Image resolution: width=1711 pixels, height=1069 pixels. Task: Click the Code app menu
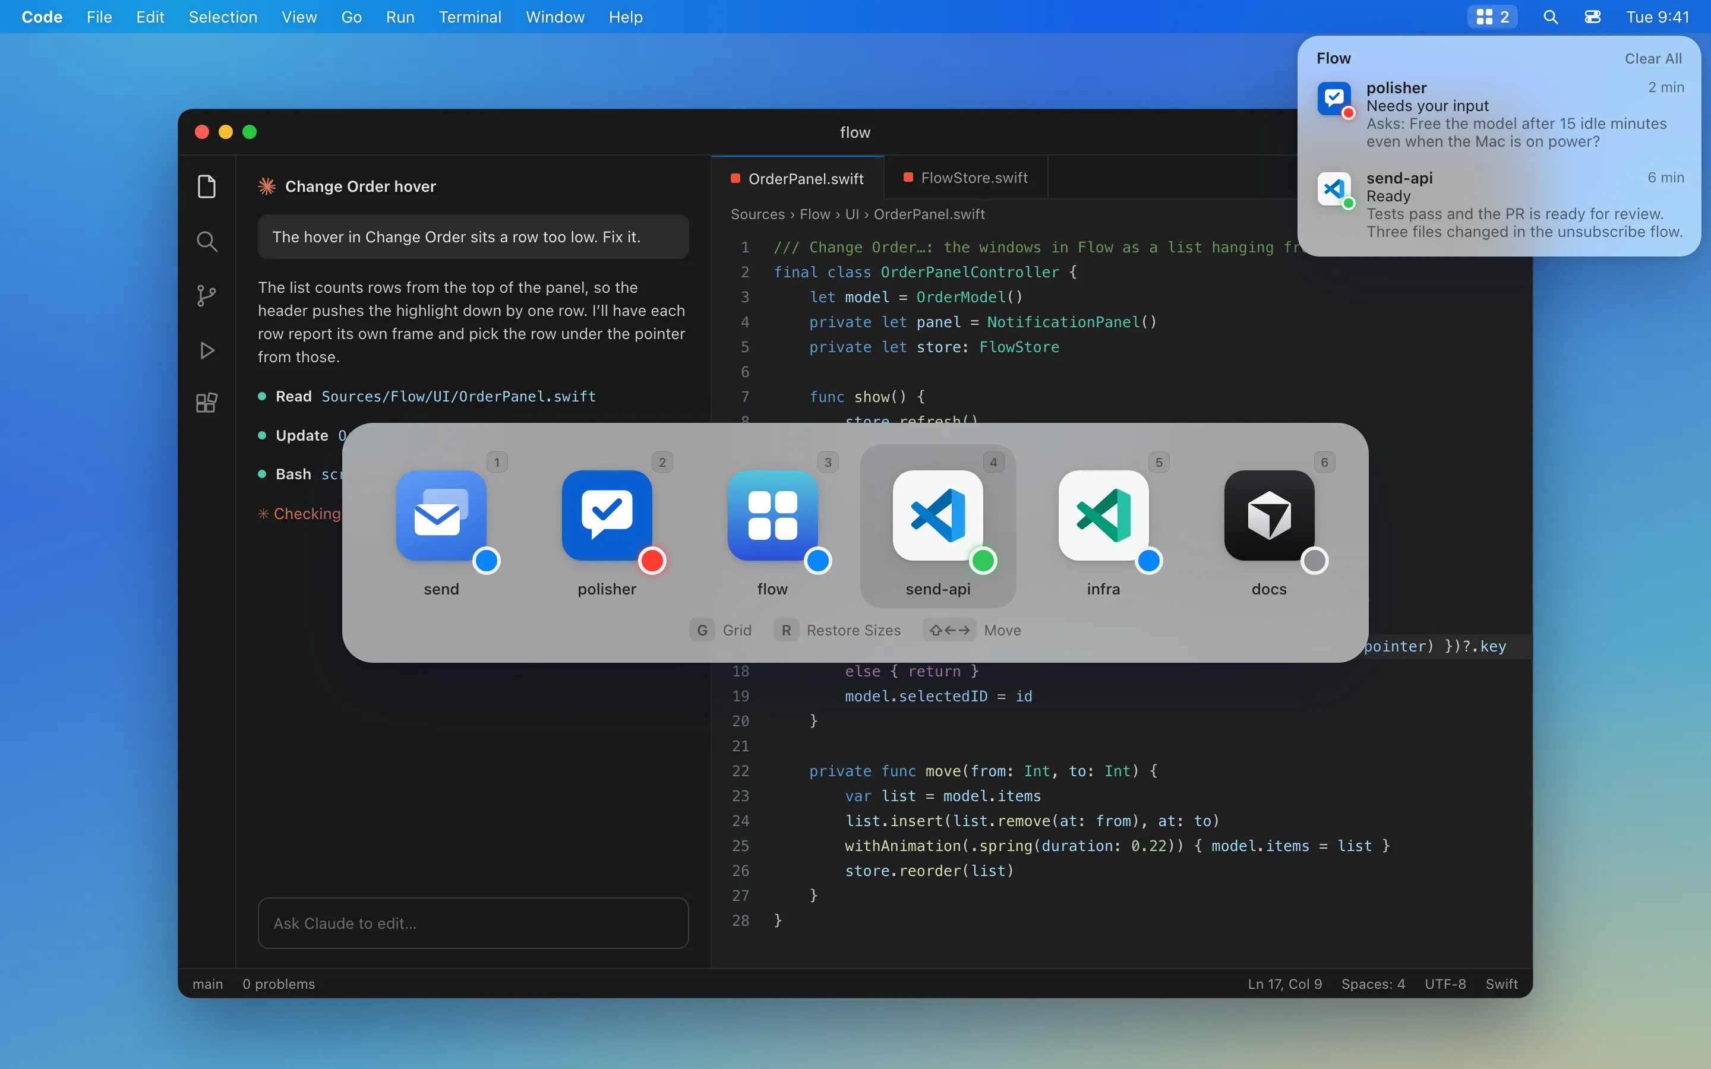pyautogui.click(x=42, y=17)
